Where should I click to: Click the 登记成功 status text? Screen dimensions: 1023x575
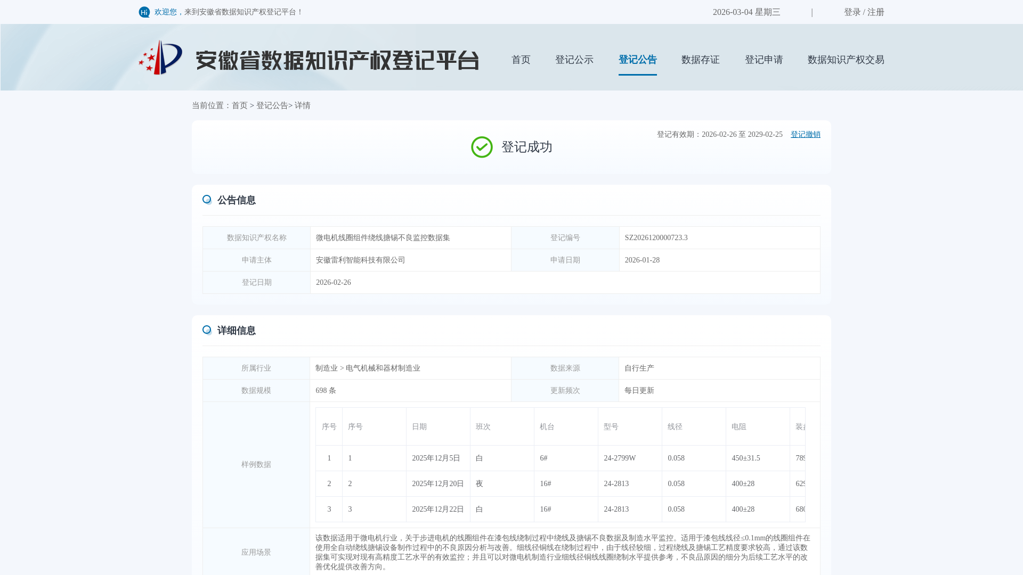coord(526,147)
